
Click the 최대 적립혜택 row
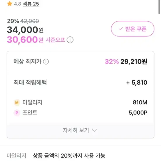pos(80,83)
